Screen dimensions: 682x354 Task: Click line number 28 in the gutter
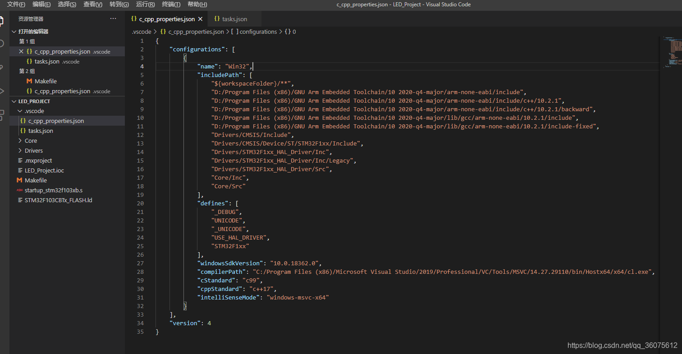pyautogui.click(x=140, y=272)
